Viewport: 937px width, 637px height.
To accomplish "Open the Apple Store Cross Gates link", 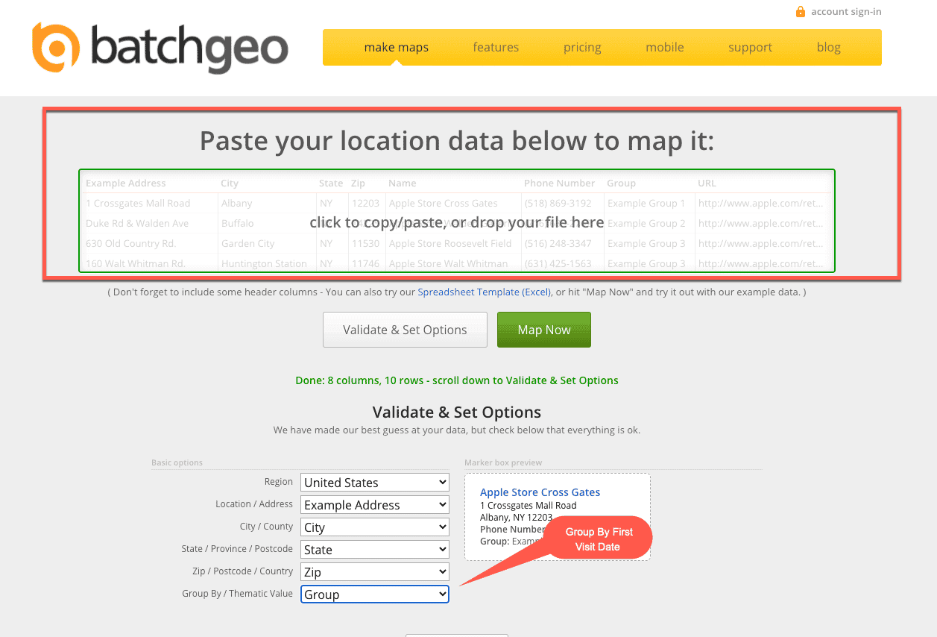I will pyautogui.click(x=540, y=492).
